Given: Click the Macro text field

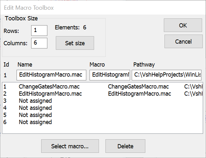Looking at the screenshot, I should (110, 75).
